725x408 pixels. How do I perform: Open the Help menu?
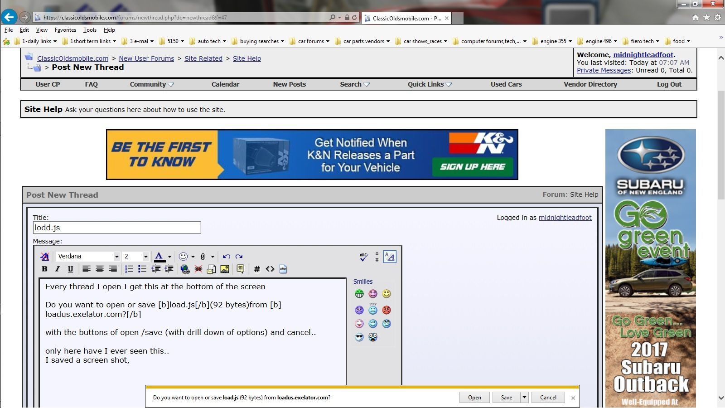(109, 30)
